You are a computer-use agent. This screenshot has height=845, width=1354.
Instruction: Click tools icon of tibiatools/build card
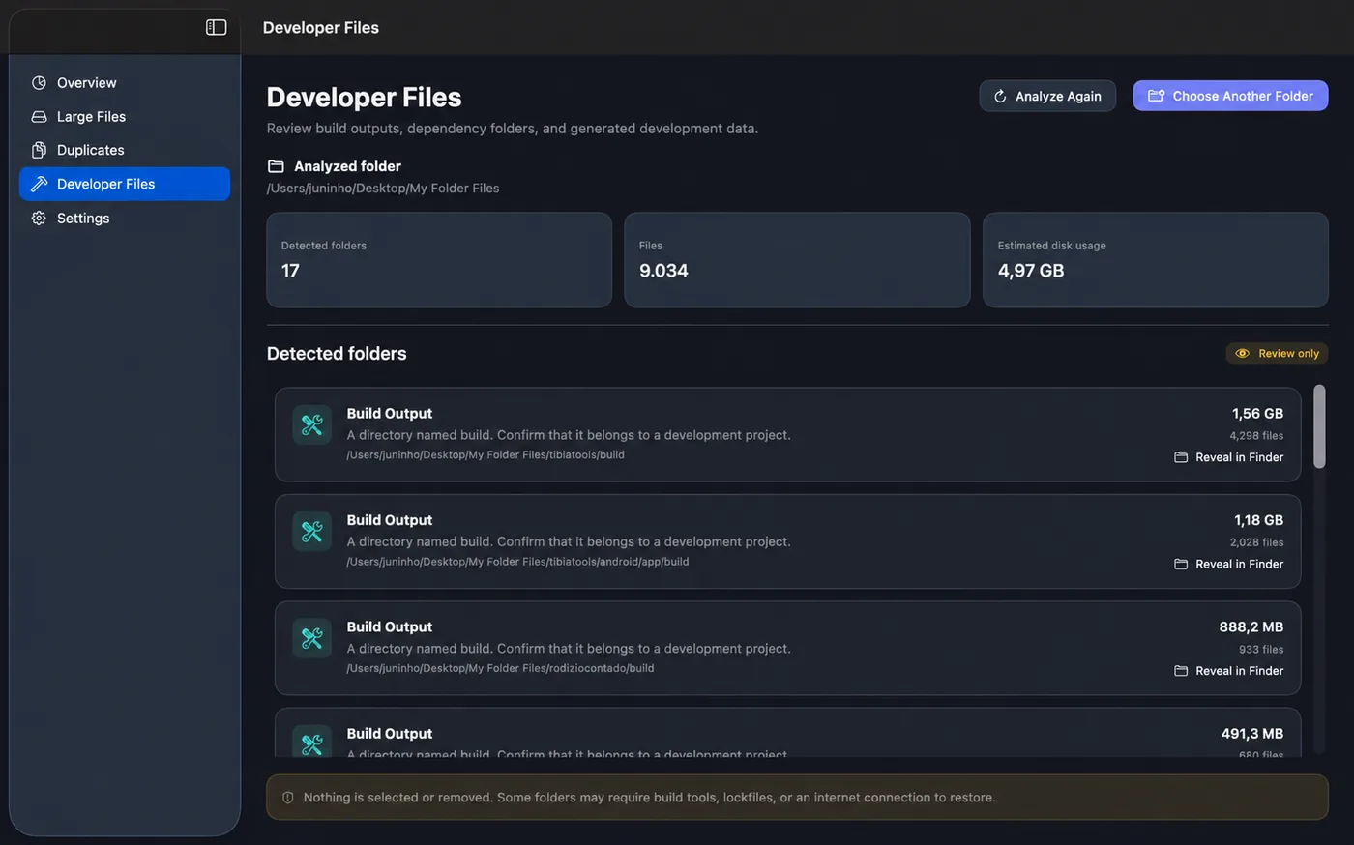311,424
